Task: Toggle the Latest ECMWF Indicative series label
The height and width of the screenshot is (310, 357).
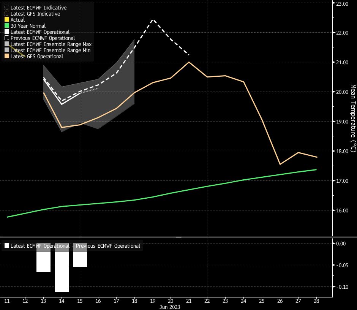Action: [38, 8]
